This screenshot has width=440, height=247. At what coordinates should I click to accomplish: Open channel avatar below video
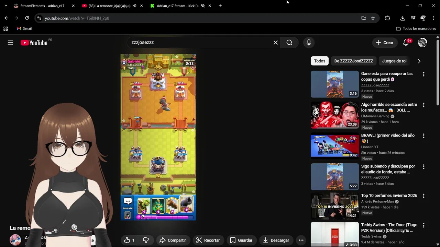coord(15,240)
